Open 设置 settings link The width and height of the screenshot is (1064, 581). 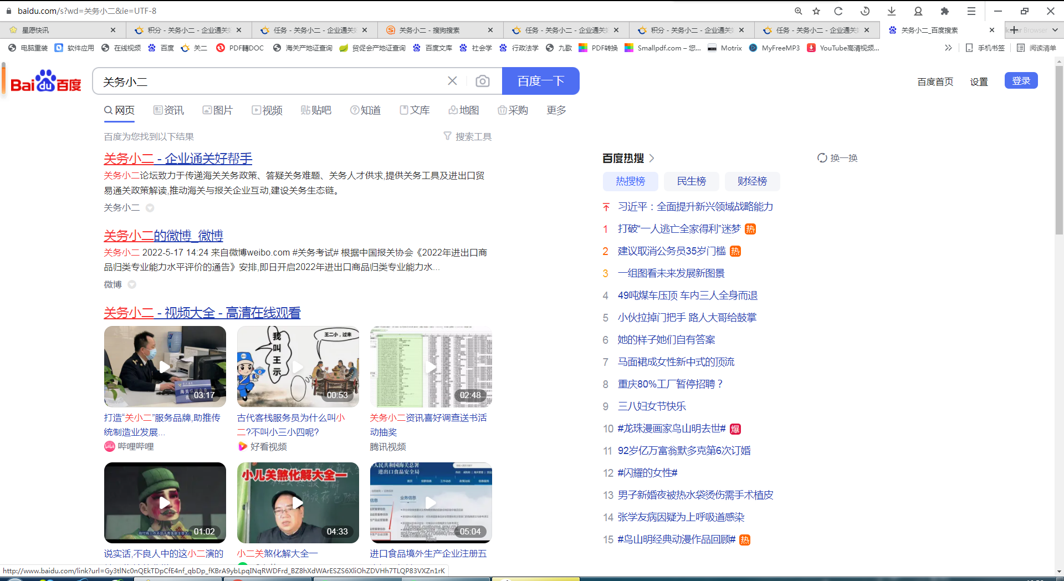(979, 81)
